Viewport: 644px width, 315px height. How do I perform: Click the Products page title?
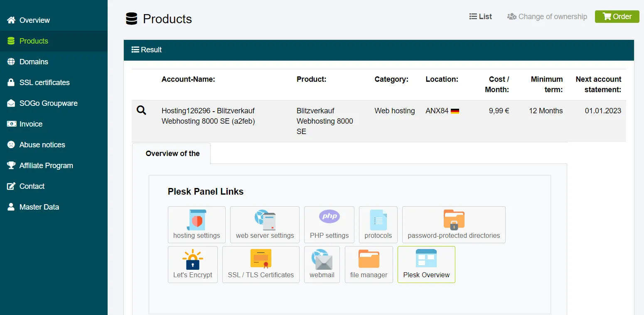167,19
